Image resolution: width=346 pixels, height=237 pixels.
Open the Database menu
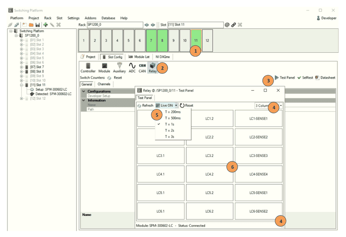(108, 18)
